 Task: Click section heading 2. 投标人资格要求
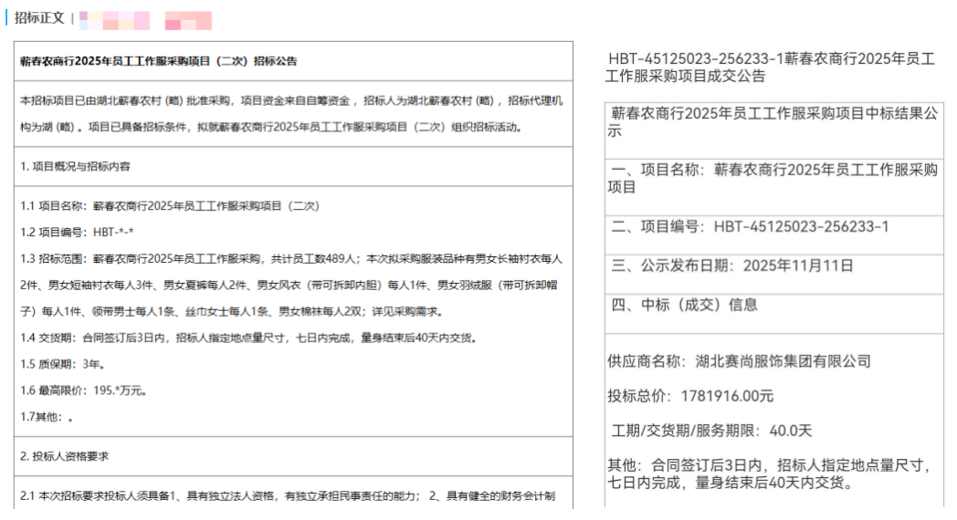pos(65,455)
